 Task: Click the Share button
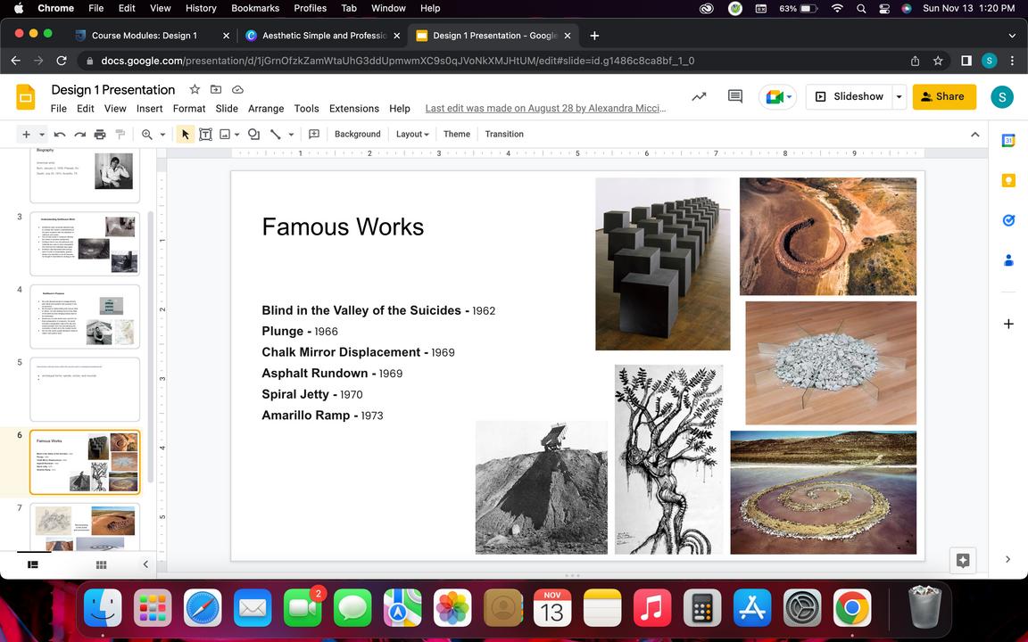tap(943, 96)
